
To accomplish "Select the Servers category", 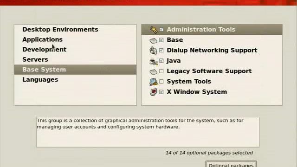I will coord(75,60).
